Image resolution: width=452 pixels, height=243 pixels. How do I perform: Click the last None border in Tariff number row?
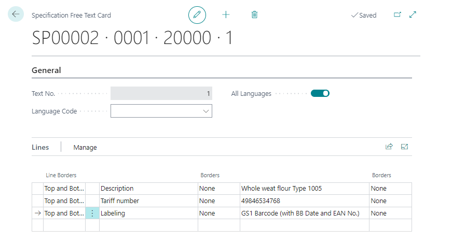pyautogui.click(x=390, y=201)
